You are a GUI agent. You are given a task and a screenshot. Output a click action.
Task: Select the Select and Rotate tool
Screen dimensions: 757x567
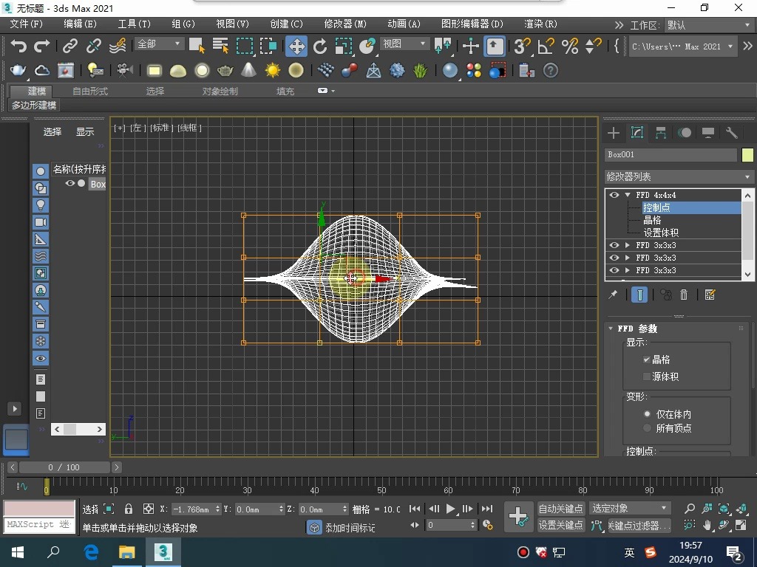click(x=319, y=46)
